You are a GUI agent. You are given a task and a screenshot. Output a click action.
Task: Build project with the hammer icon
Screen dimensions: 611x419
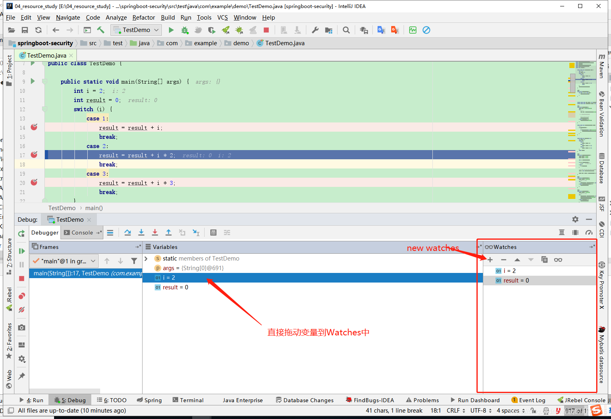(100, 30)
